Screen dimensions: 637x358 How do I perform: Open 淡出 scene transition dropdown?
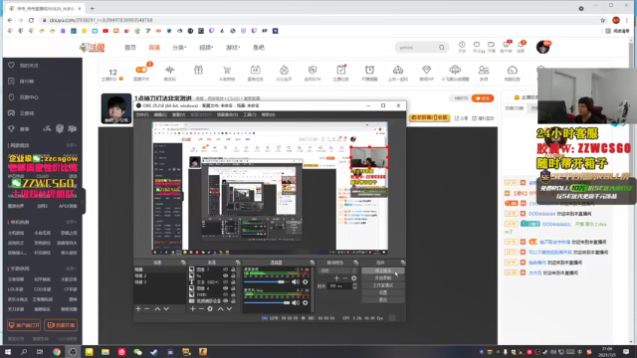(x=338, y=270)
